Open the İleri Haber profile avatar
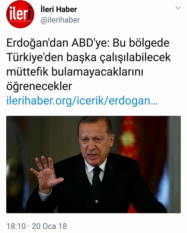Viewport: 187px width, 233px height. point(20,14)
